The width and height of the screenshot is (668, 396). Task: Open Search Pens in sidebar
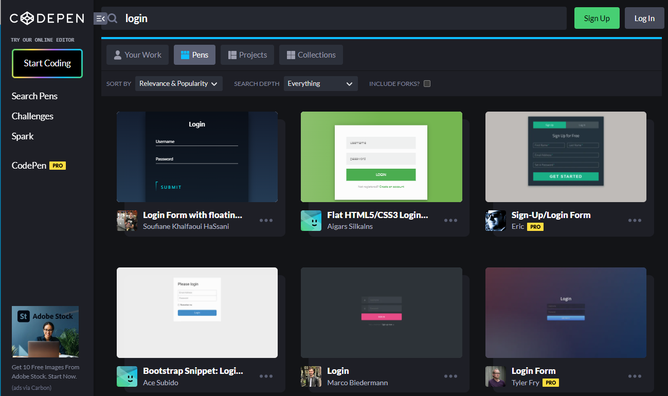pyautogui.click(x=34, y=96)
